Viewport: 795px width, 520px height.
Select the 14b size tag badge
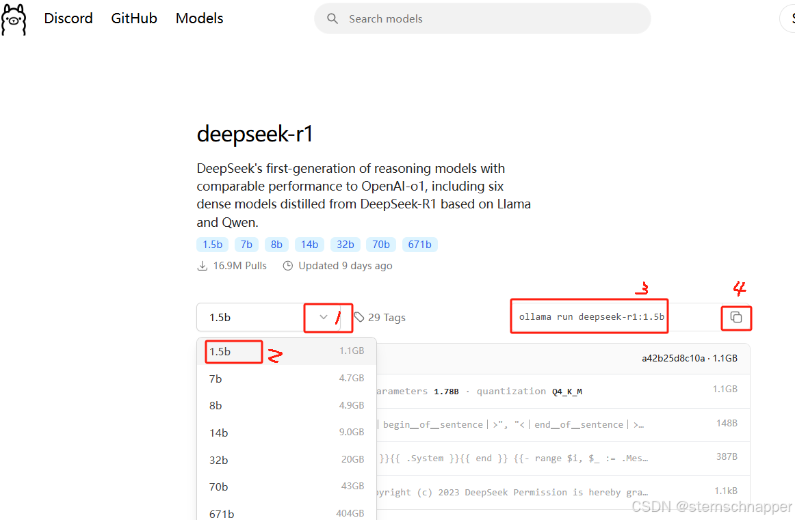tap(309, 245)
